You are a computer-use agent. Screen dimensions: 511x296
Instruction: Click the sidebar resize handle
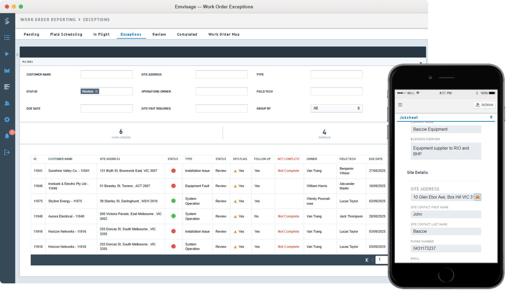(17, 54)
